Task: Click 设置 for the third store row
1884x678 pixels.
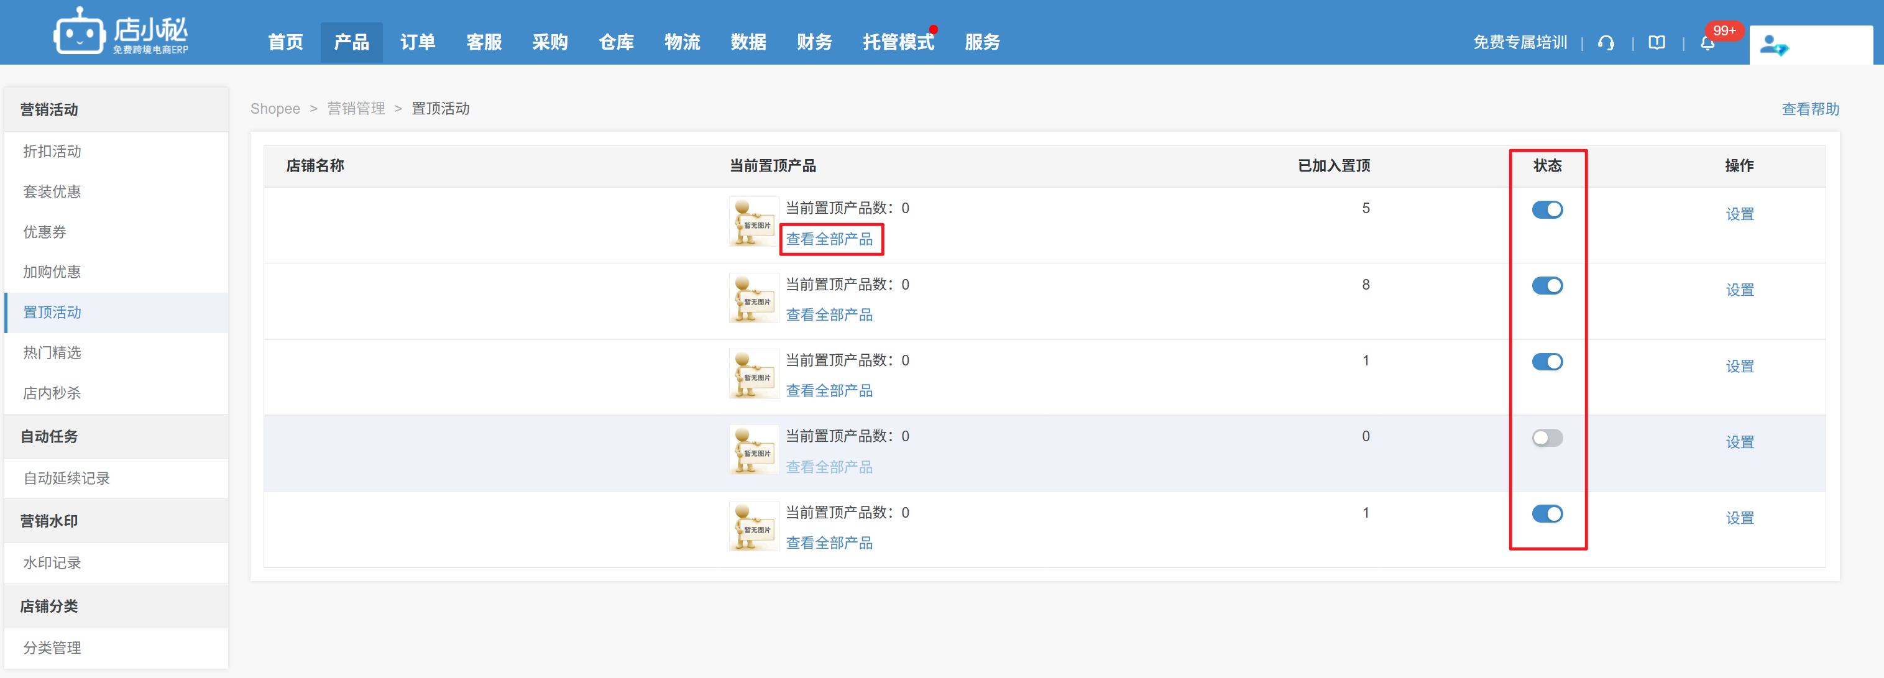Action: tap(1739, 367)
